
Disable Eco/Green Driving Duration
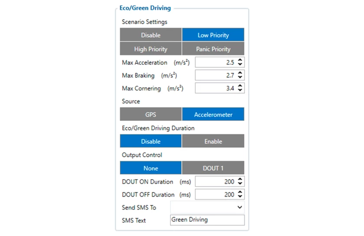(x=151, y=141)
